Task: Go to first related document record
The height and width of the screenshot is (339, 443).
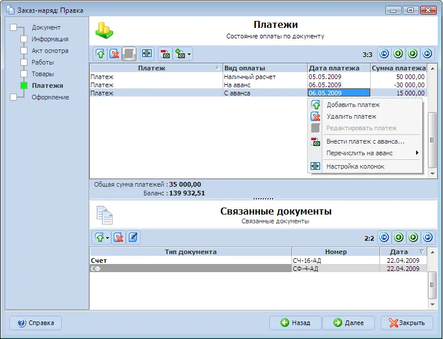Action: coord(384,237)
